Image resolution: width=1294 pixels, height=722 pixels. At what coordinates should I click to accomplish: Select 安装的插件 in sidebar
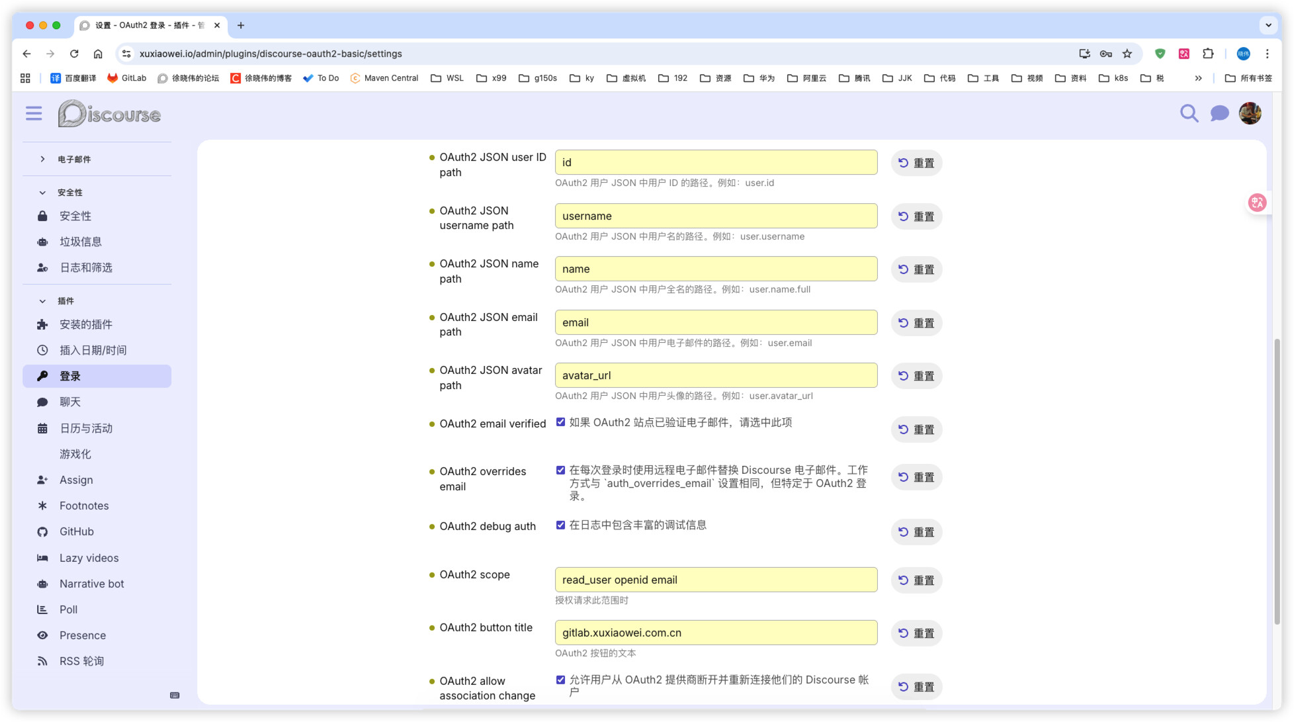click(x=86, y=324)
